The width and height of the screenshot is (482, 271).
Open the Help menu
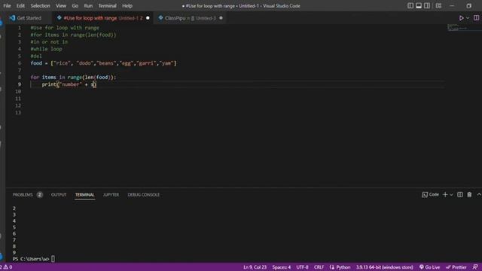click(127, 6)
